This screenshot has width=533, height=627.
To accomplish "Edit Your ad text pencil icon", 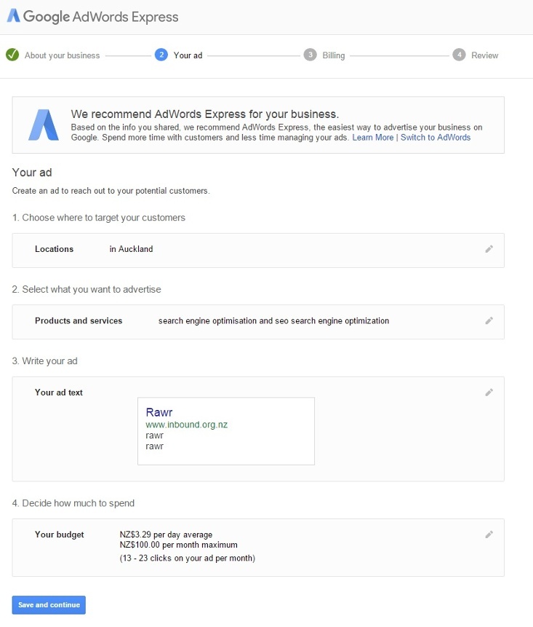I will coord(489,393).
